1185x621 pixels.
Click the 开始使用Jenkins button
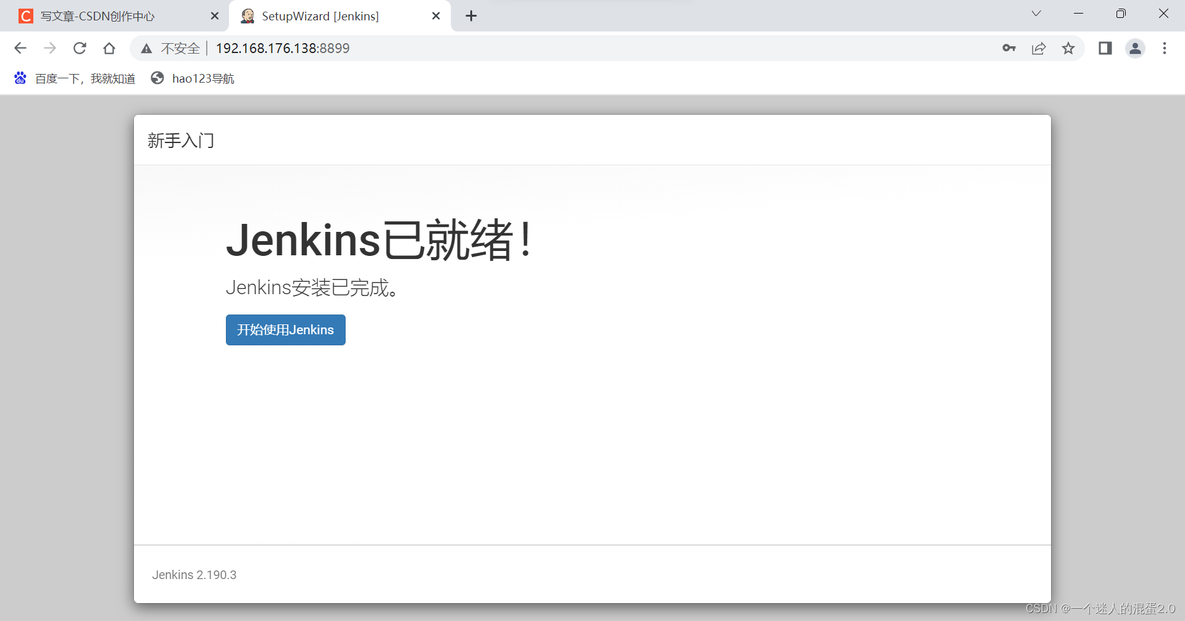pos(285,329)
